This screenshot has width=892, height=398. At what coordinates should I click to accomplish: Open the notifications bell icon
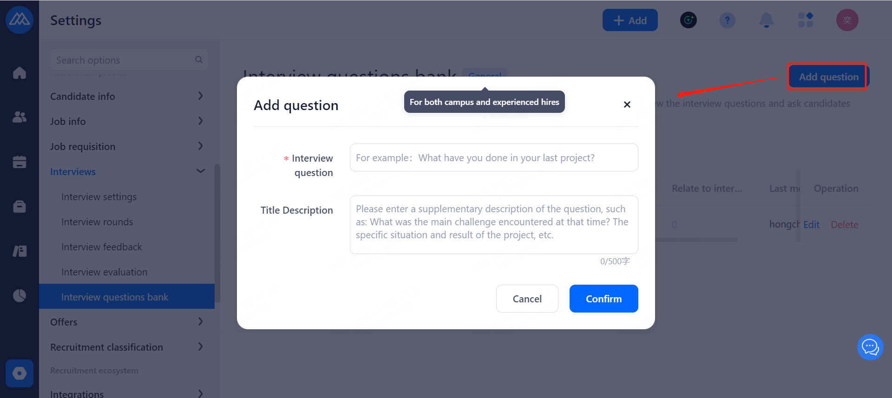click(766, 20)
